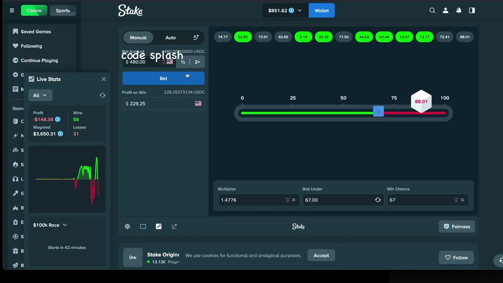This screenshot has height=283, width=503.
Task: Open latest result 88.01 pill
Action: tap(465, 37)
